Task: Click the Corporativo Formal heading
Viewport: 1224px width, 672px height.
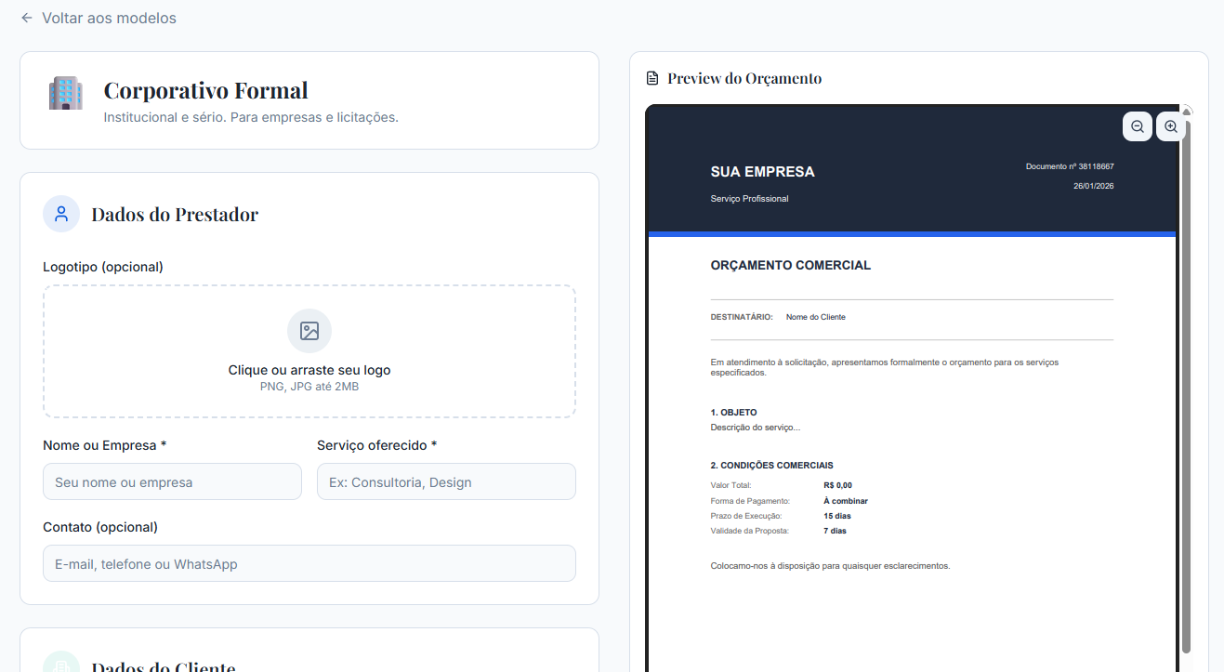Action: point(206,90)
